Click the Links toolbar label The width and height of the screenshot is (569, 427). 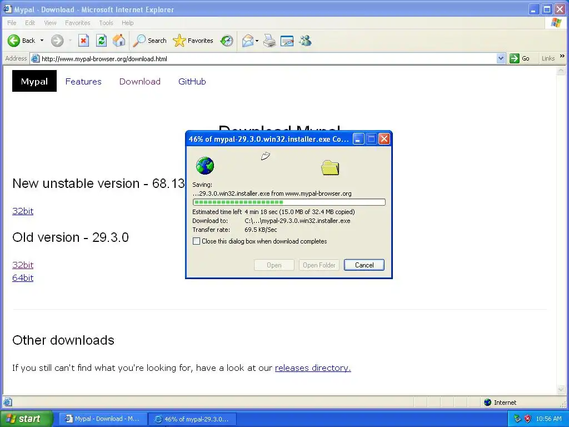[x=548, y=58]
